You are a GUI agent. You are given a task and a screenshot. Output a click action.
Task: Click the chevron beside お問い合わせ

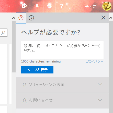pyautogui.click(x=100, y=100)
